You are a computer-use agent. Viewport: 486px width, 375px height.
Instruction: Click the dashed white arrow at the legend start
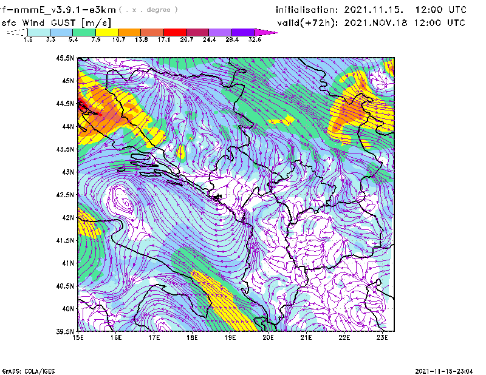(x=17, y=32)
